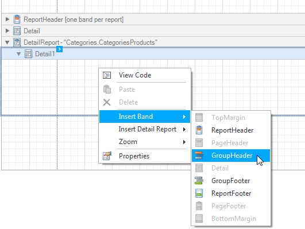Click the Detail1 band icon
305x229 pixels.
click(28, 54)
